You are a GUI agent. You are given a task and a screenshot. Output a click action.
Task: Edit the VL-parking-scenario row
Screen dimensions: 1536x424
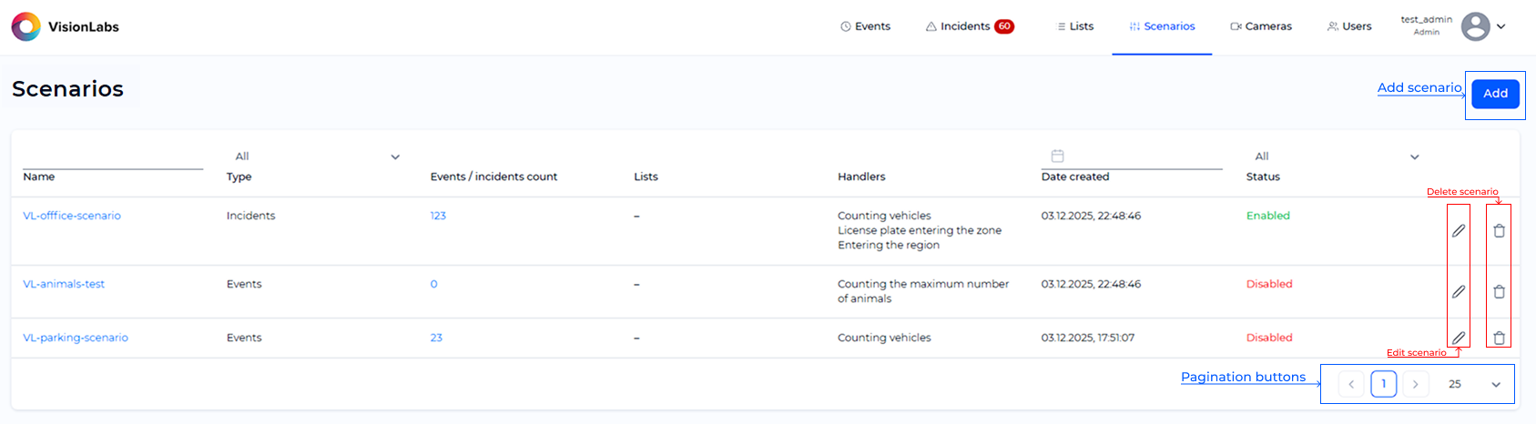(x=1458, y=338)
